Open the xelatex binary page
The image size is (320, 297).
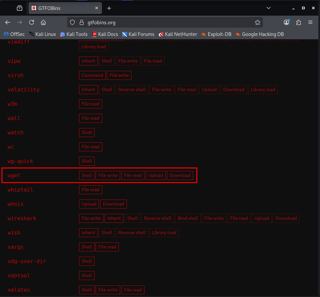point(19,290)
